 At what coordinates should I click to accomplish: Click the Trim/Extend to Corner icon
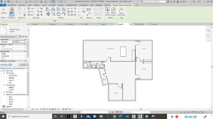pos(64,14)
